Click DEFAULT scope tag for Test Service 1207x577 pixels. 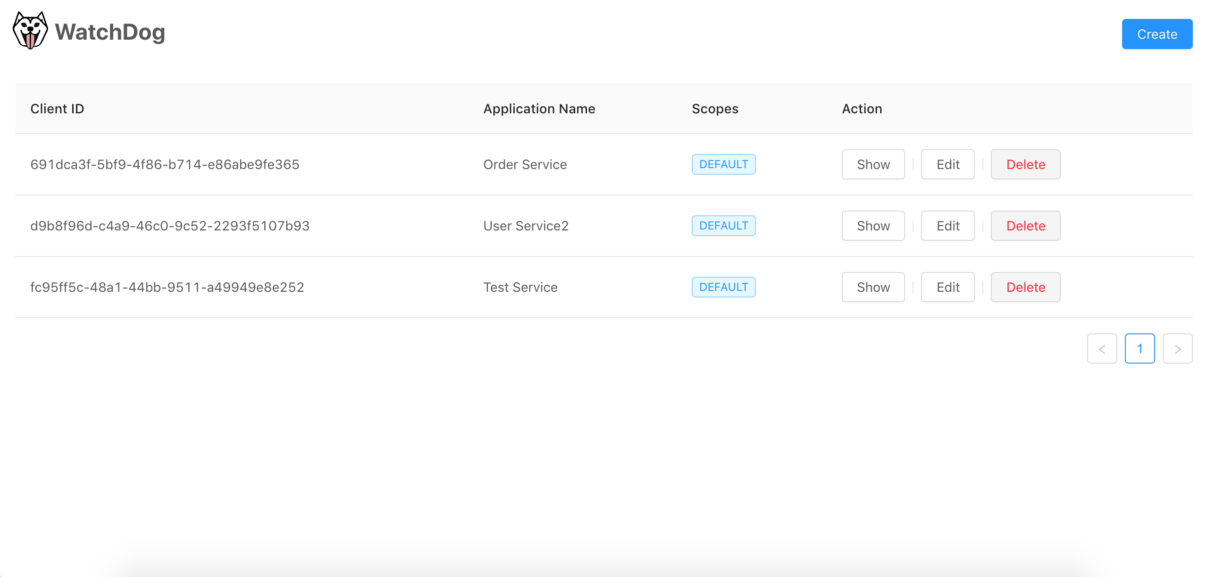[723, 287]
